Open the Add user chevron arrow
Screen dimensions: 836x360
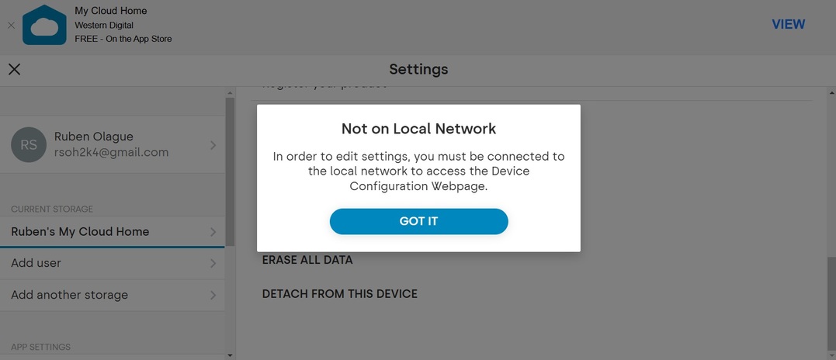[x=213, y=263]
